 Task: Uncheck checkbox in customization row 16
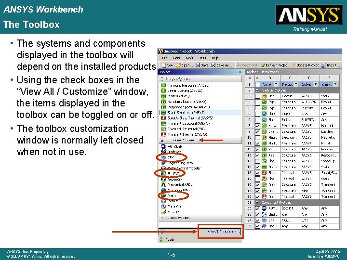point(257,173)
